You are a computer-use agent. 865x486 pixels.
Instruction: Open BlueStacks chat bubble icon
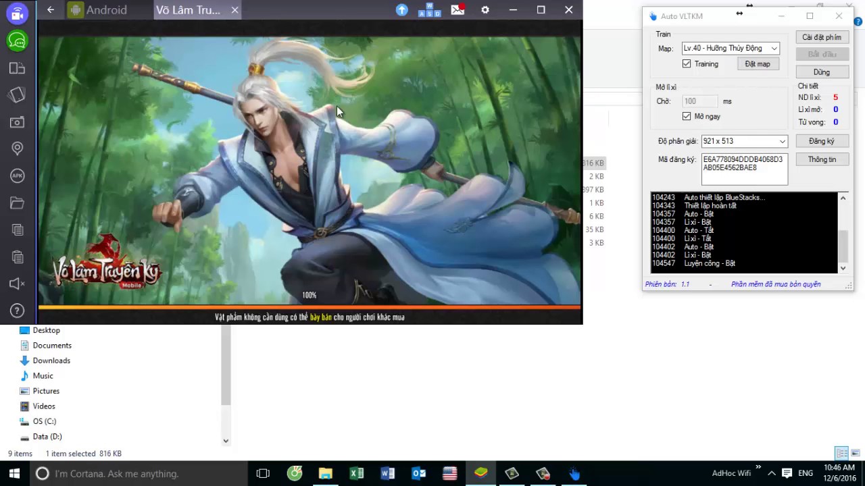[x=17, y=41]
